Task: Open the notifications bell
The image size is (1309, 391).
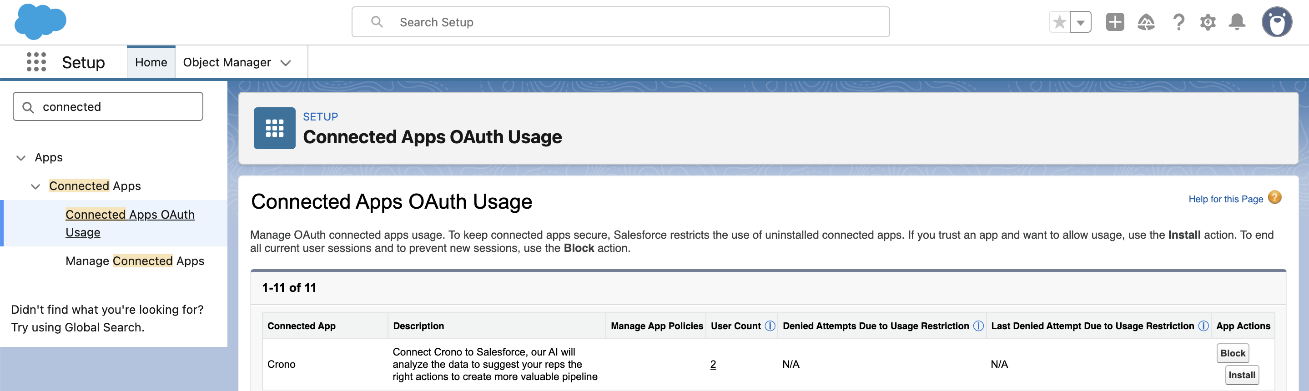Action: pos(1237,22)
